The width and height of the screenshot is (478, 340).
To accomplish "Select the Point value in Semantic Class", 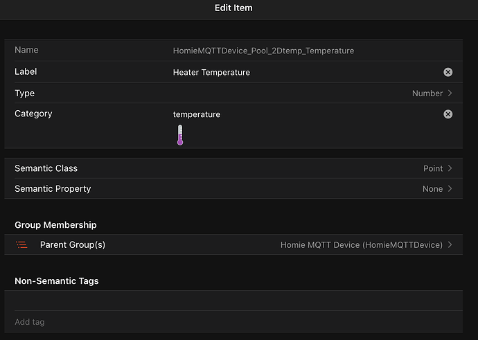I will [433, 168].
